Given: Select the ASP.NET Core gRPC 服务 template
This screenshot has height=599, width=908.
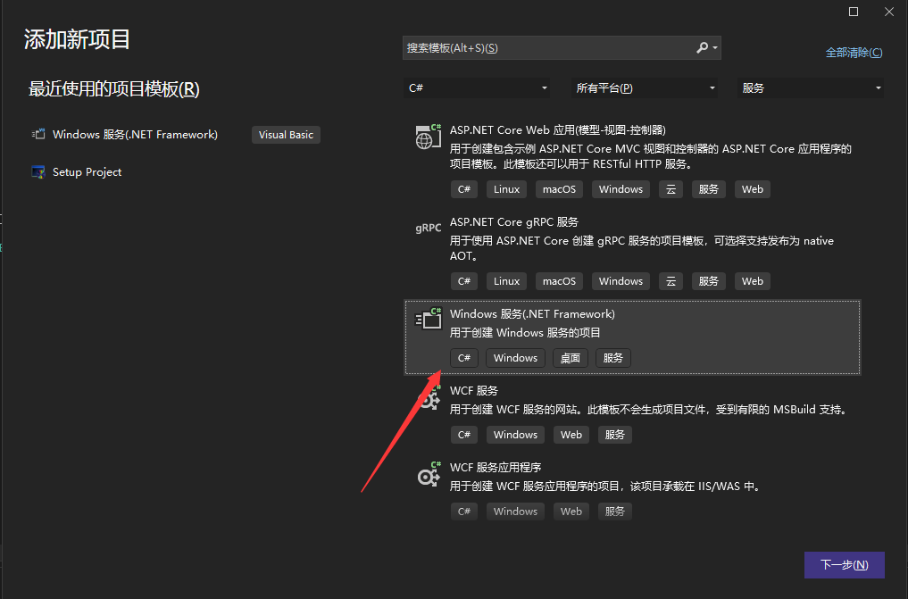Looking at the screenshot, I should 514,222.
